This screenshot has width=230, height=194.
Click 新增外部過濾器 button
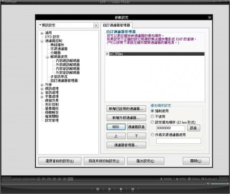[126, 118]
